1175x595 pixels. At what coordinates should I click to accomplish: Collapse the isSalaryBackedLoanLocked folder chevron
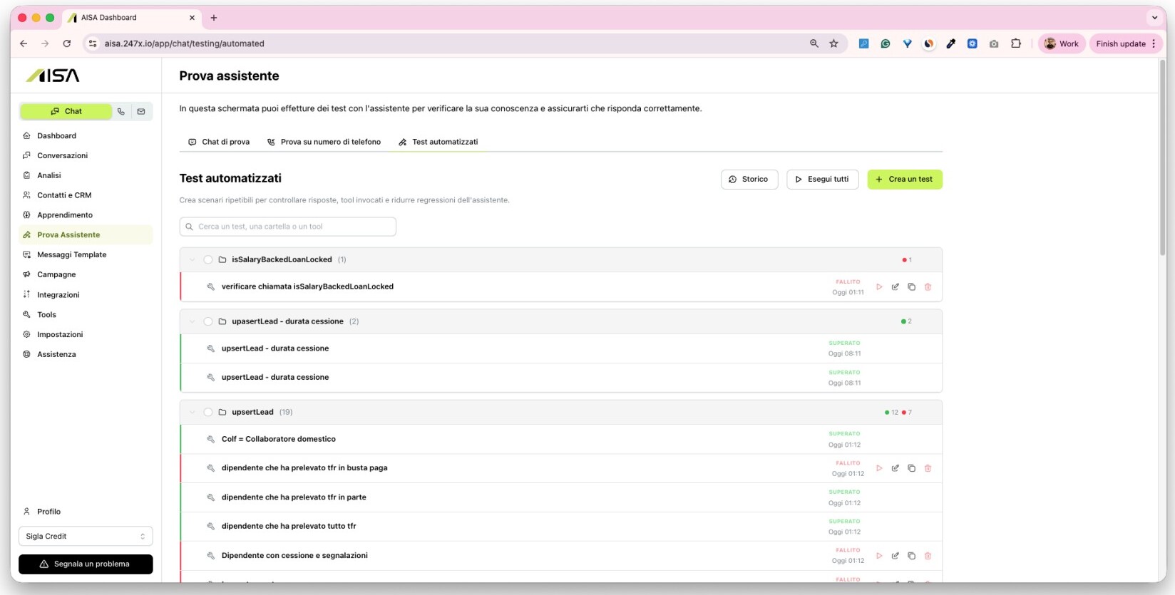click(x=192, y=260)
